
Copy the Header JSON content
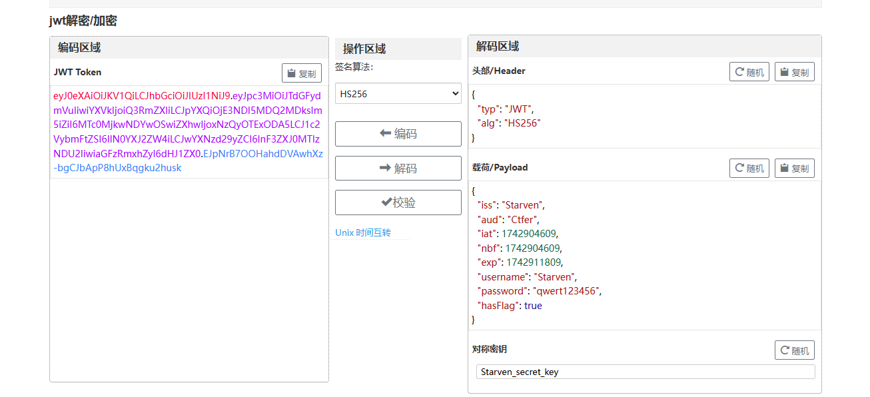794,72
